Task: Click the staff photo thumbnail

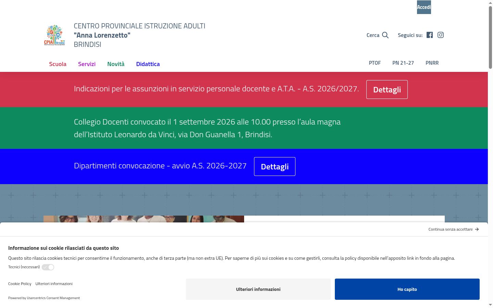Action: [144, 219]
